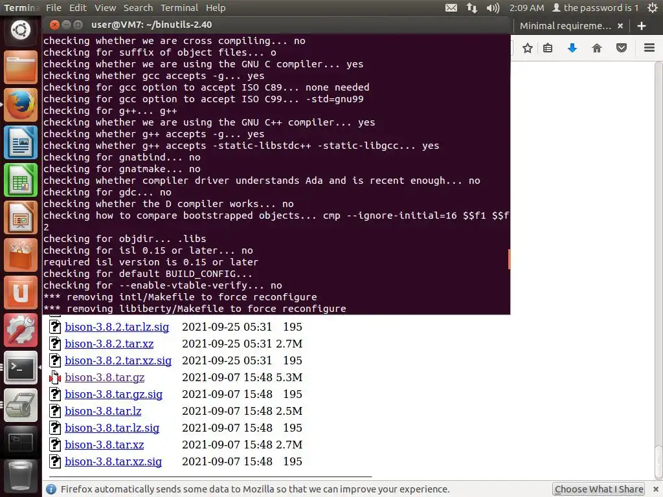
Task: Show Firefox bookmarks list icon
Action: pos(548,48)
